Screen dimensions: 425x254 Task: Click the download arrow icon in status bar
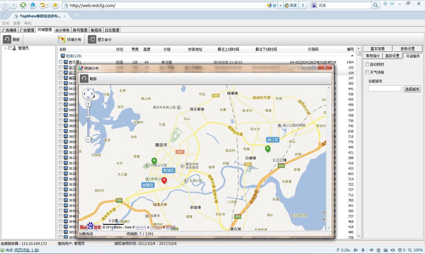(x=363, y=250)
